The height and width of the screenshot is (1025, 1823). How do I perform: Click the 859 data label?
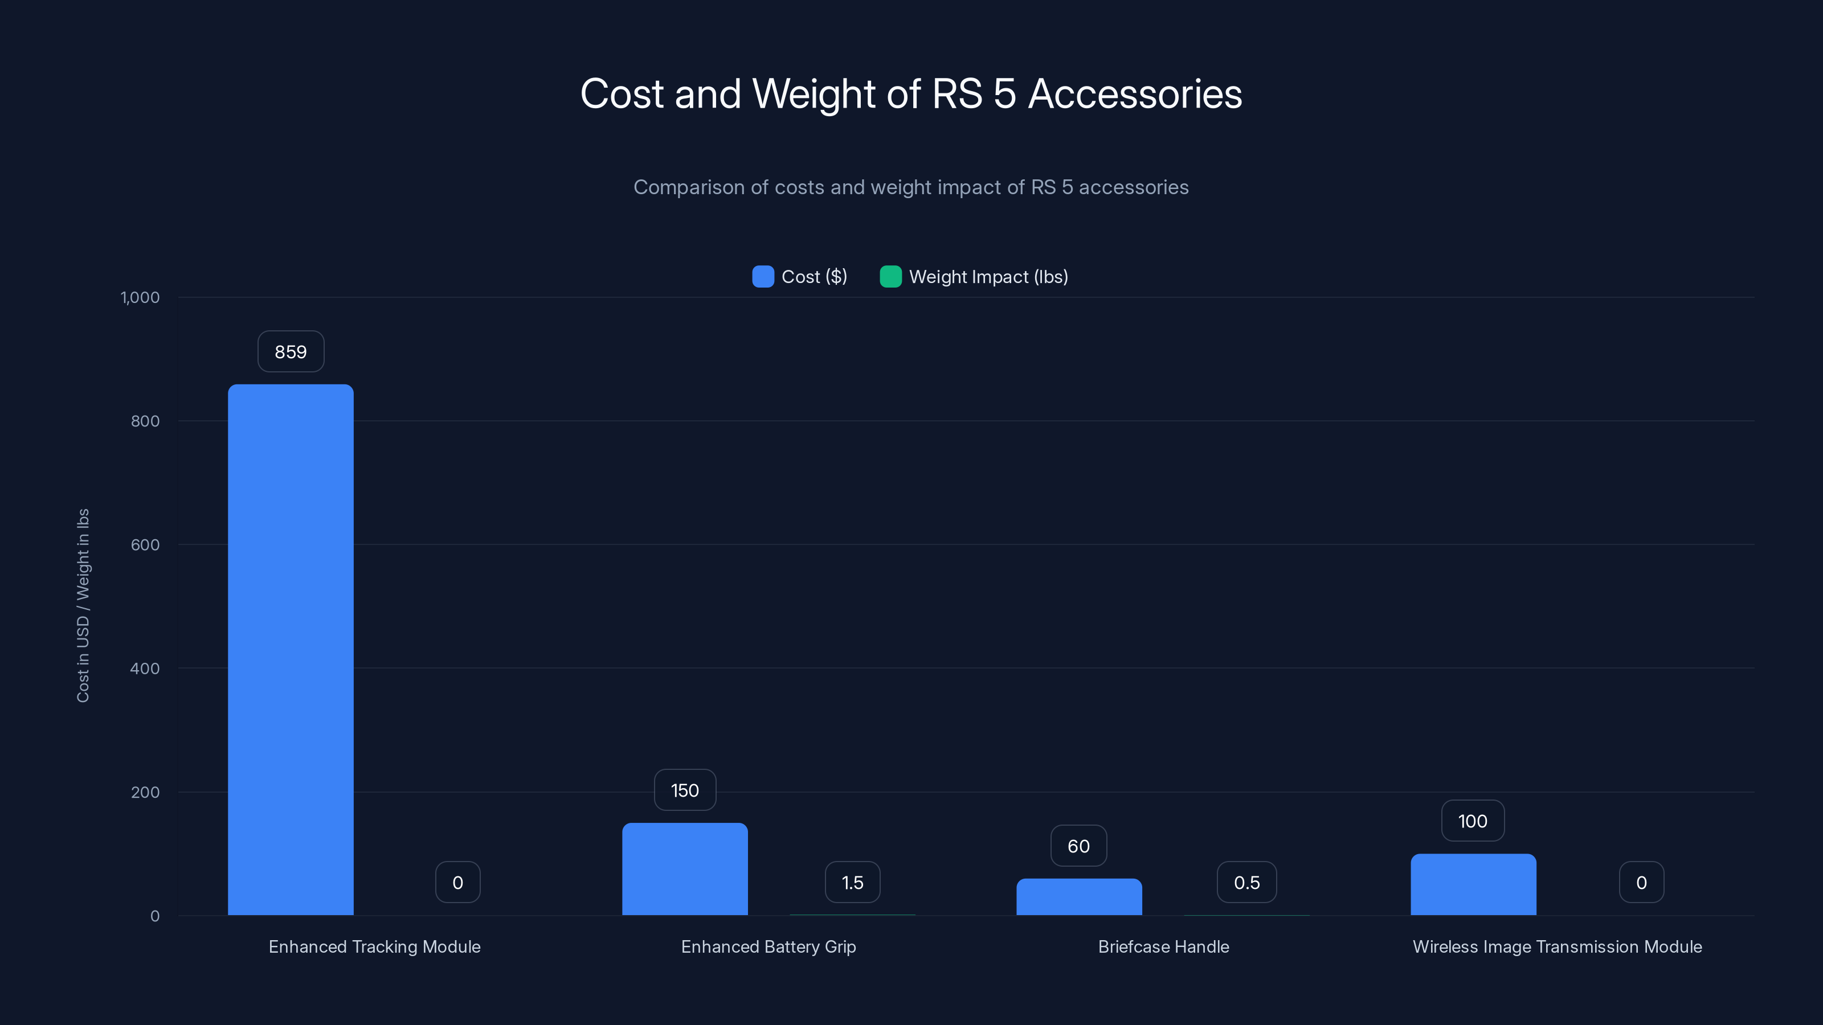[290, 351]
